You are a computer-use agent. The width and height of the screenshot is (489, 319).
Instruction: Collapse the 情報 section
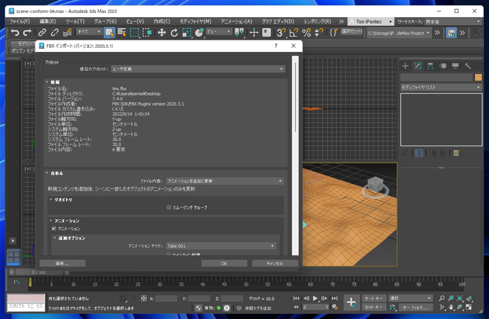pyautogui.click(x=47, y=82)
